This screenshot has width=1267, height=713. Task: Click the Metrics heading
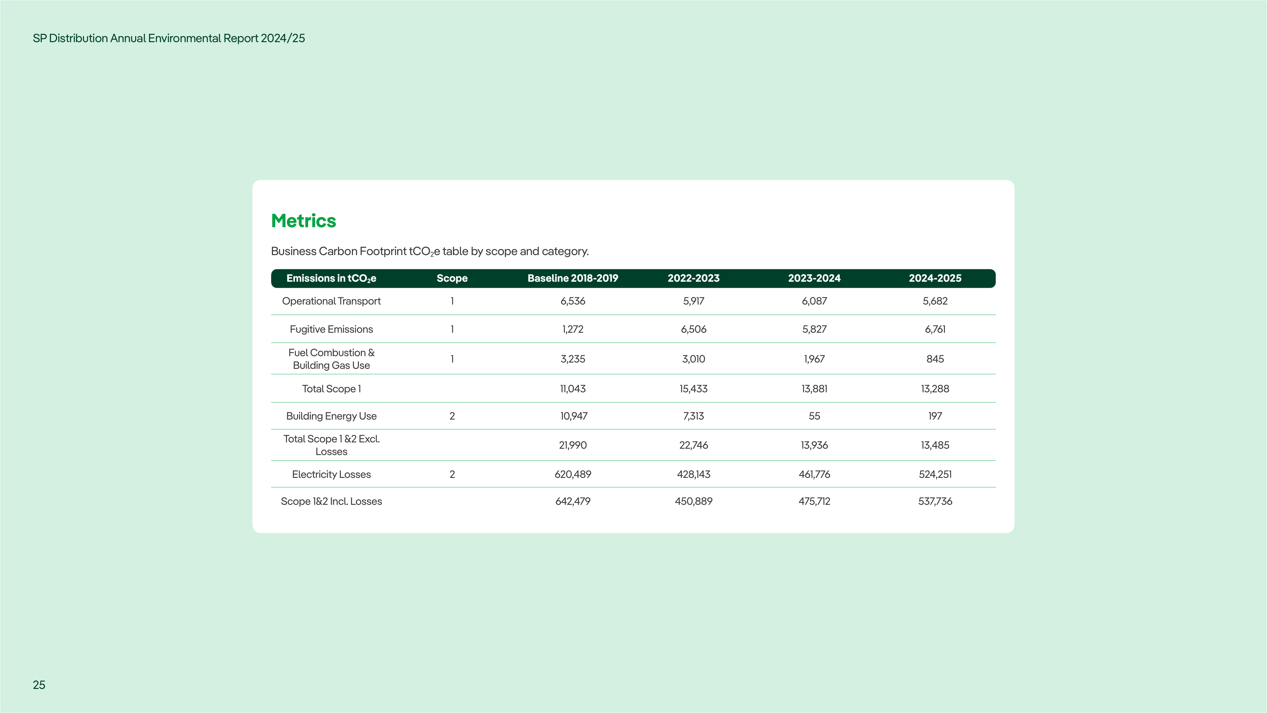click(x=303, y=221)
